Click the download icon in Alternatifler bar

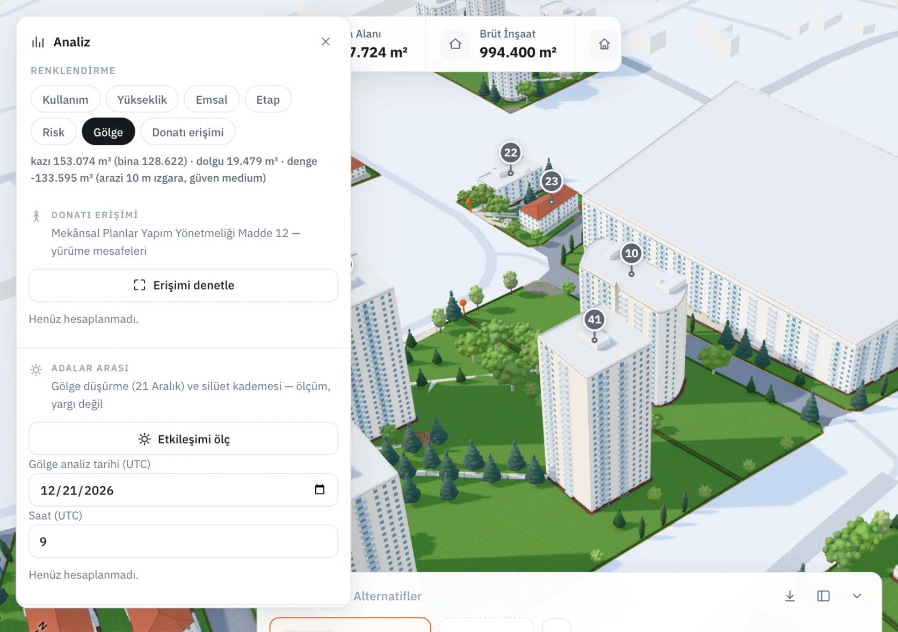pyautogui.click(x=790, y=596)
